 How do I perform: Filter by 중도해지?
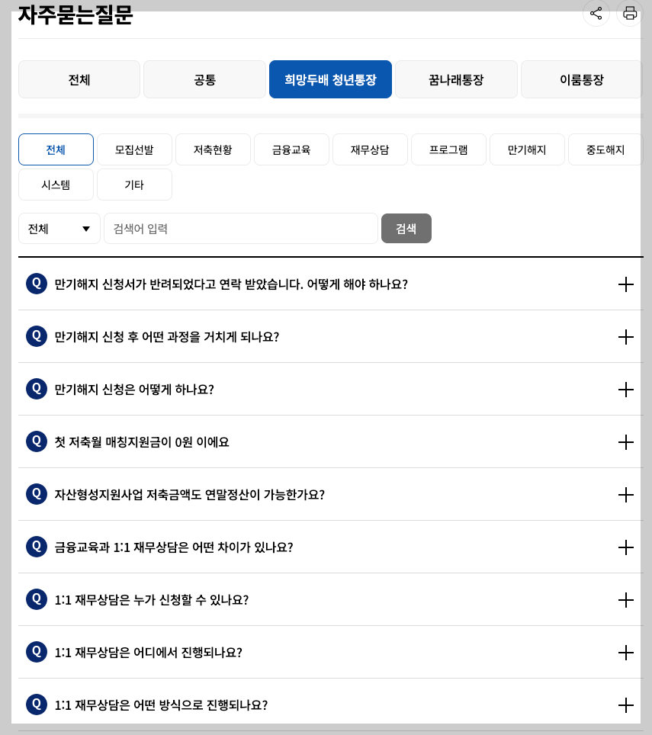(605, 149)
